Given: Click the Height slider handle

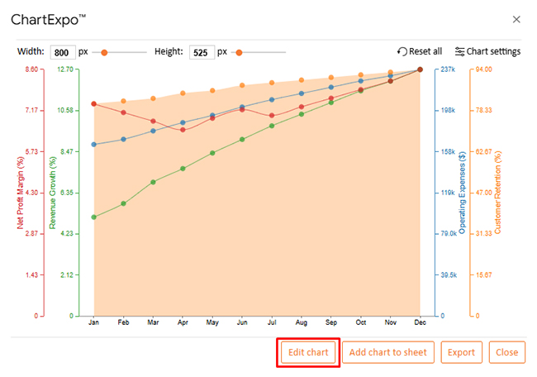Looking at the screenshot, I should coord(239,52).
